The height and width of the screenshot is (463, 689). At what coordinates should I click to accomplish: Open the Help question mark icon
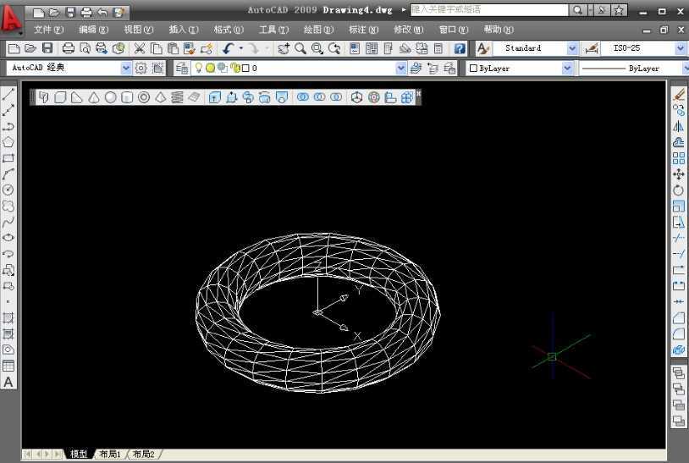pyautogui.click(x=460, y=48)
